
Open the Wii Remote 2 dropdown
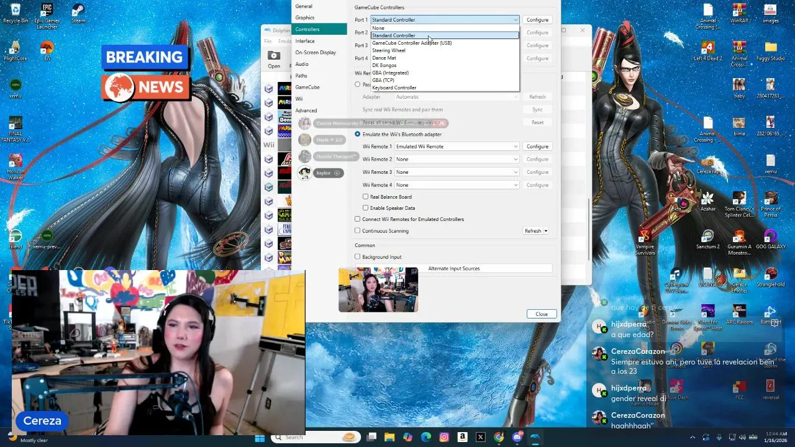[x=457, y=160]
